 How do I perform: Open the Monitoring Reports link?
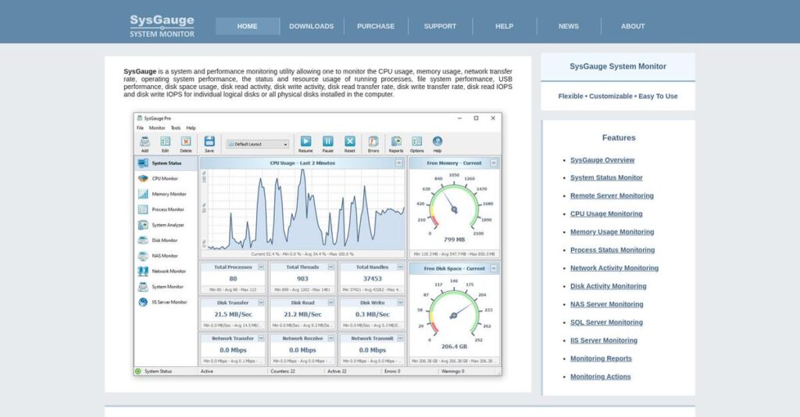pos(601,359)
